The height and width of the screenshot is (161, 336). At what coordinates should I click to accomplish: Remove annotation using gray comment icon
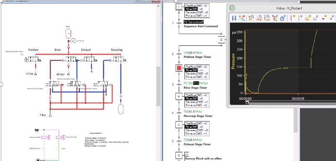click(x=316, y=18)
